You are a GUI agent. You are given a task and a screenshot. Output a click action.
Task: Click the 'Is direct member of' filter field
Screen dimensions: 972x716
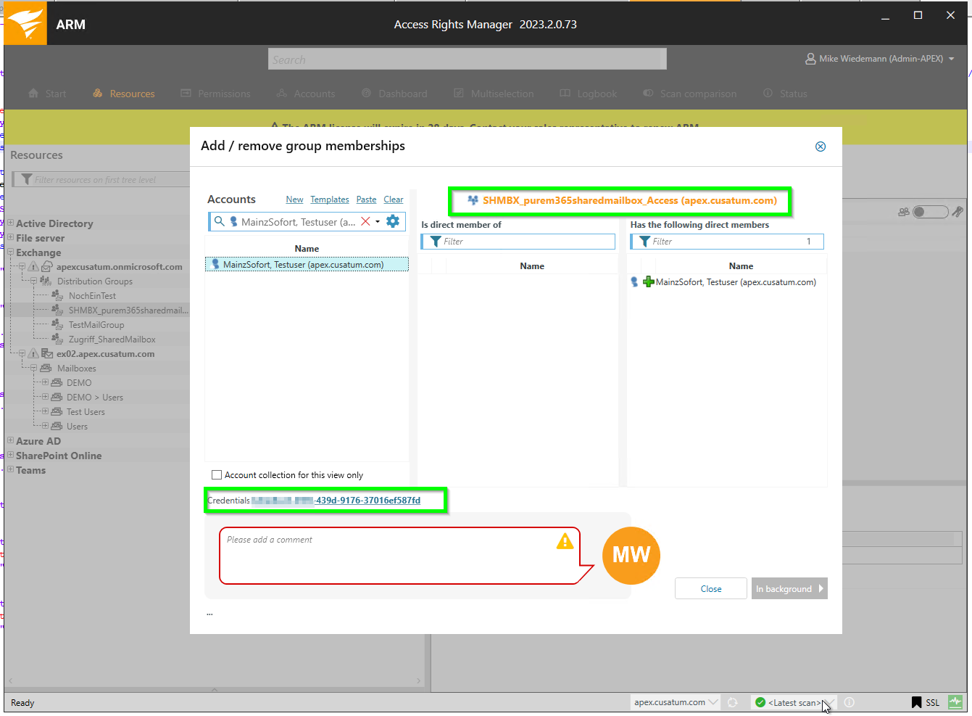[518, 242]
